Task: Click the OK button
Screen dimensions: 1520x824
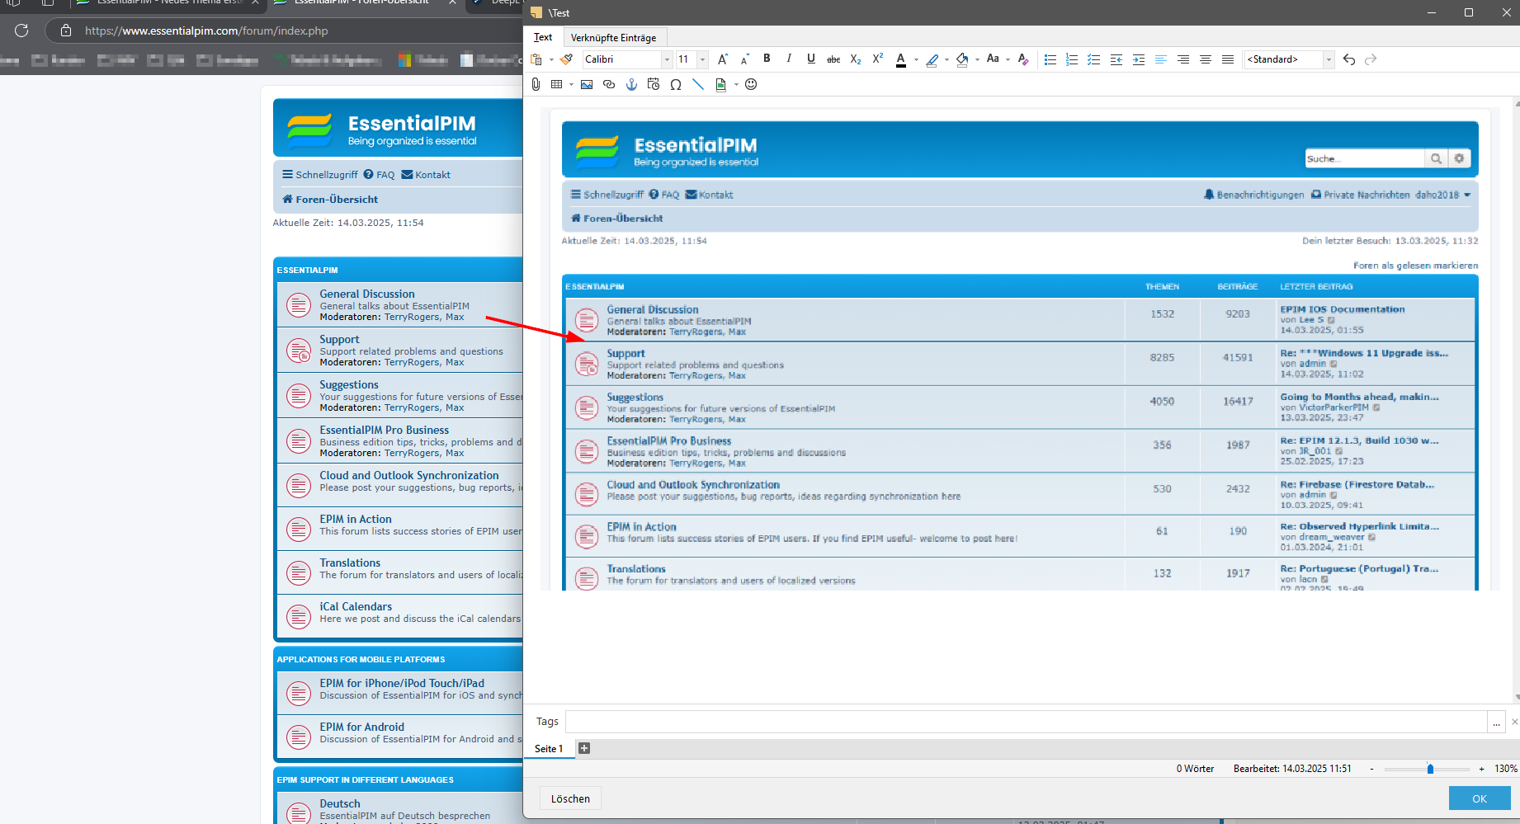Action: pyautogui.click(x=1480, y=798)
